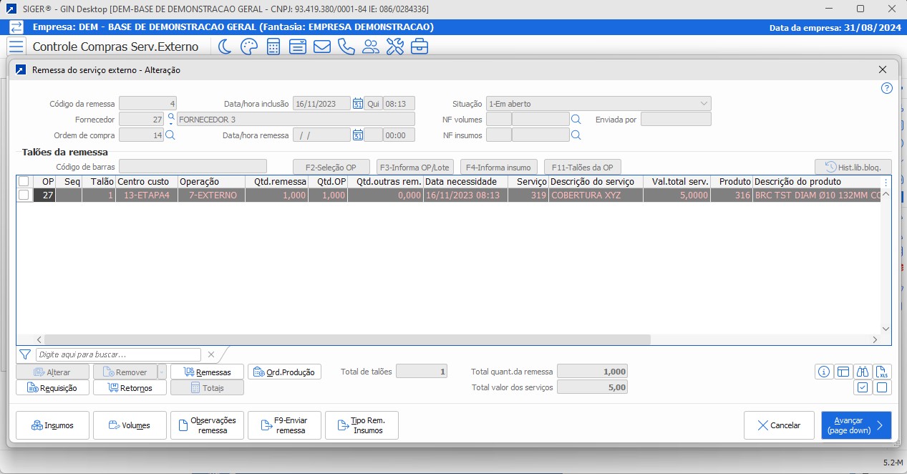This screenshot has width=907, height=474.
Task: Open the Volumes button
Action: coord(130,425)
